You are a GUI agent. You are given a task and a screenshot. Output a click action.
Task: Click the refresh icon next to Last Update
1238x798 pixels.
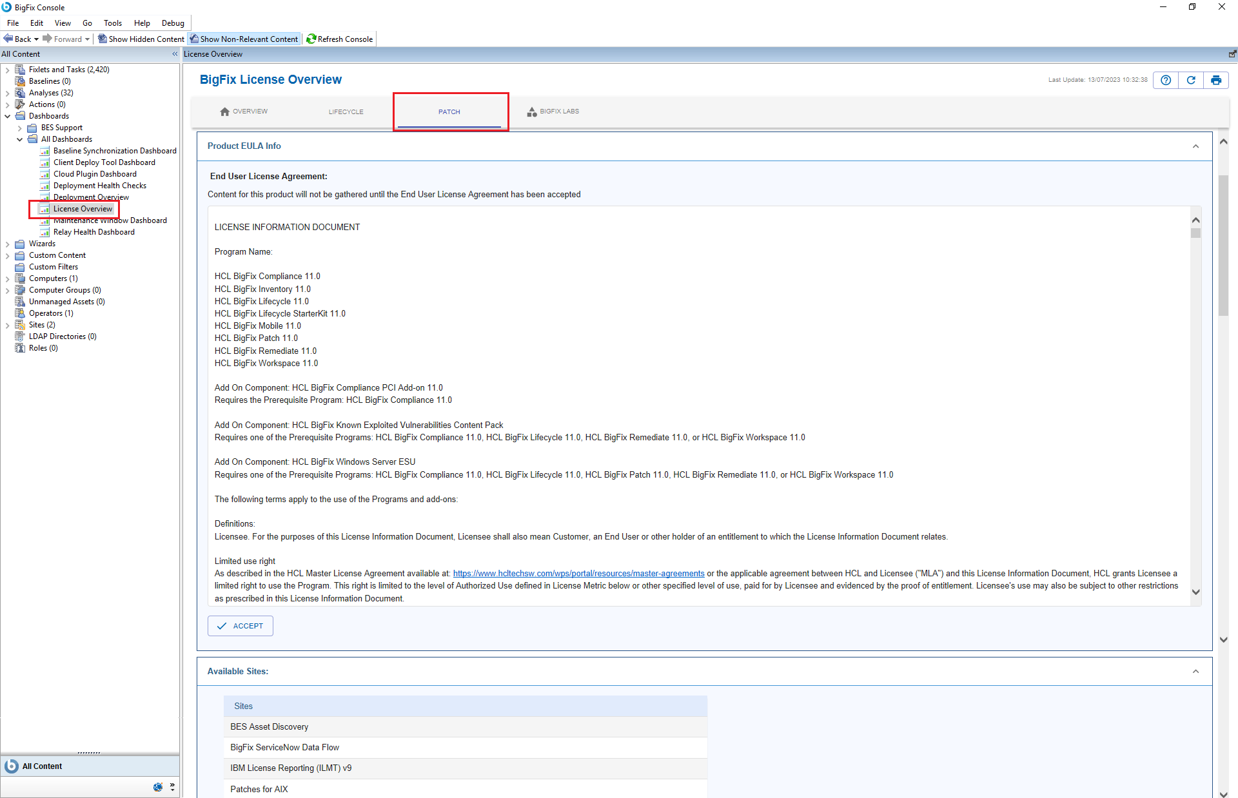(x=1190, y=80)
